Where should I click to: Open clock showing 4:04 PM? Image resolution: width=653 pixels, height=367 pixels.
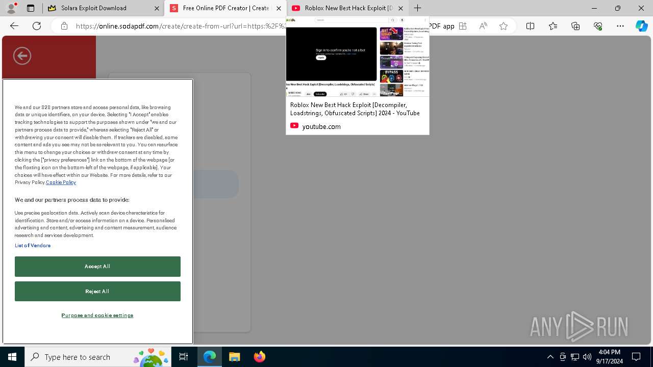point(610,357)
